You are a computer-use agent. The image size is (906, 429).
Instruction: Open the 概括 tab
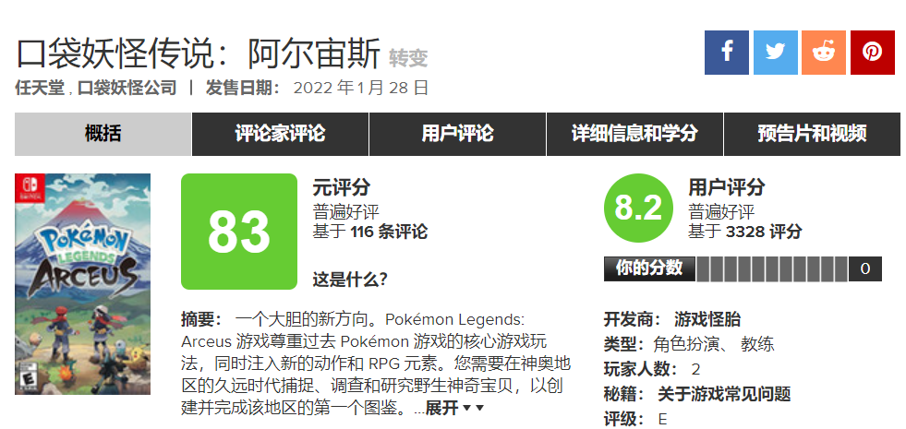point(103,134)
